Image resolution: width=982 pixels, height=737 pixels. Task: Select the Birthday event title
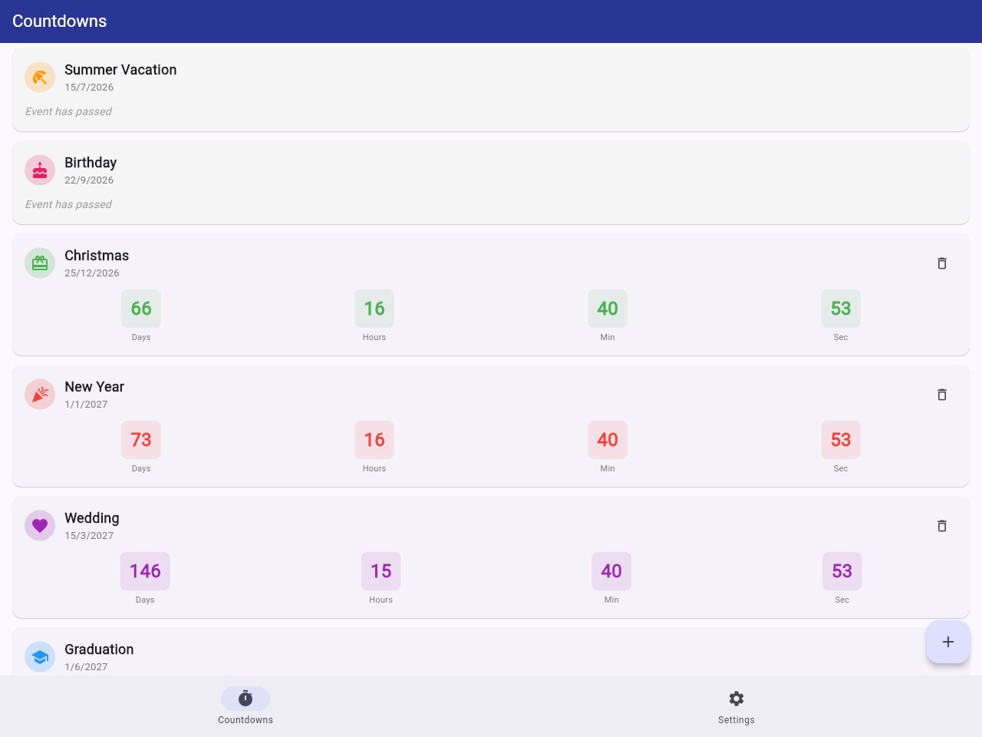[x=91, y=163]
